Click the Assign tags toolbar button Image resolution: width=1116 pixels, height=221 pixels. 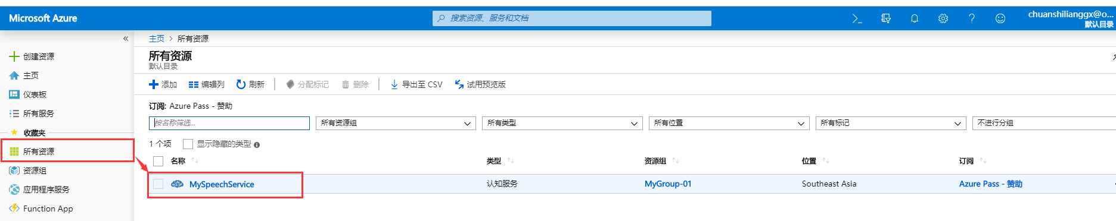(x=307, y=84)
